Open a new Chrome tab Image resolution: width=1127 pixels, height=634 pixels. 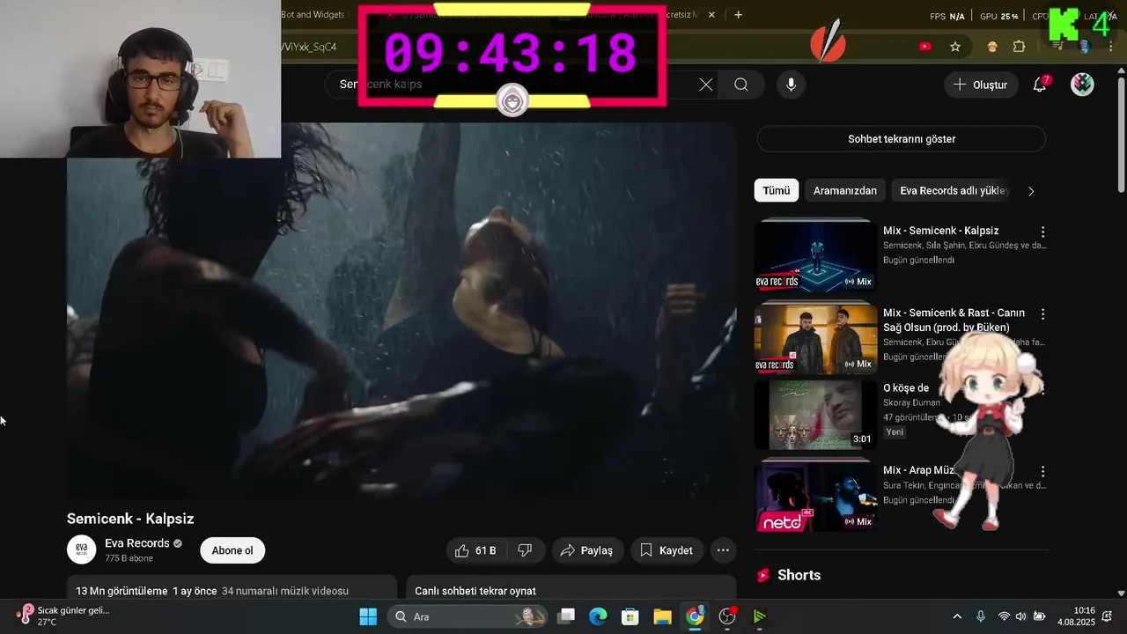738,15
